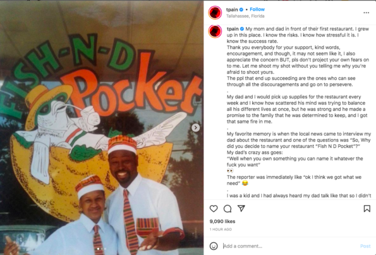Screen dimensions: 376x255
Task: Open the emoji picker in the comment box
Action: coord(214,246)
